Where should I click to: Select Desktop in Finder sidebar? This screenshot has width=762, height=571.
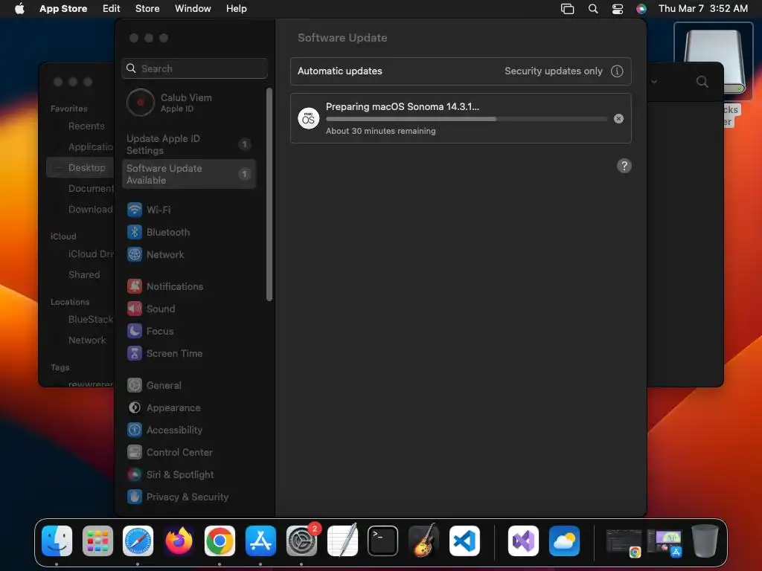(80, 167)
